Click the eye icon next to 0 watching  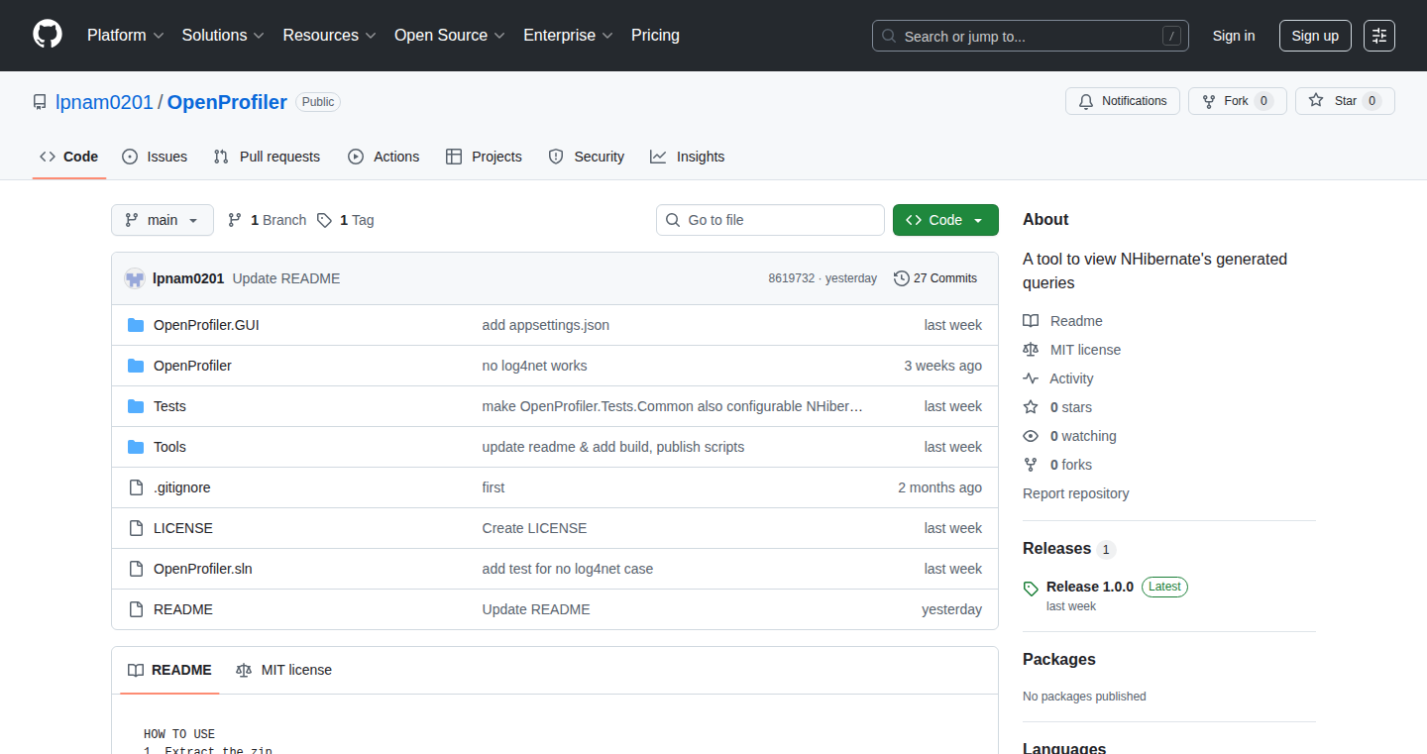coord(1031,436)
